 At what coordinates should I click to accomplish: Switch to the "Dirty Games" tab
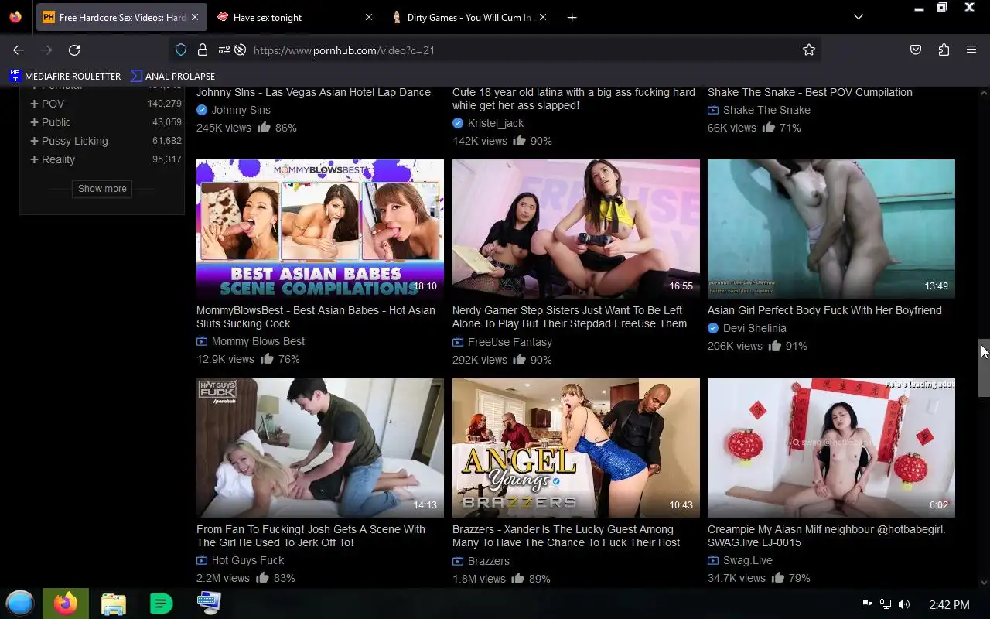[x=468, y=17]
